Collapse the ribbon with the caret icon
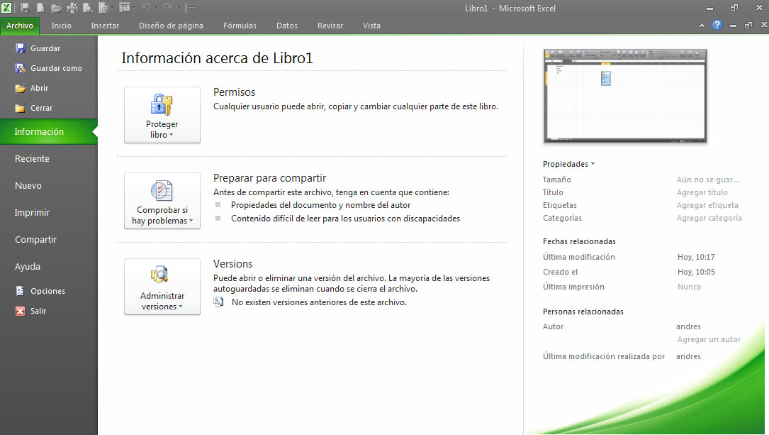The height and width of the screenshot is (435, 769). coord(702,26)
